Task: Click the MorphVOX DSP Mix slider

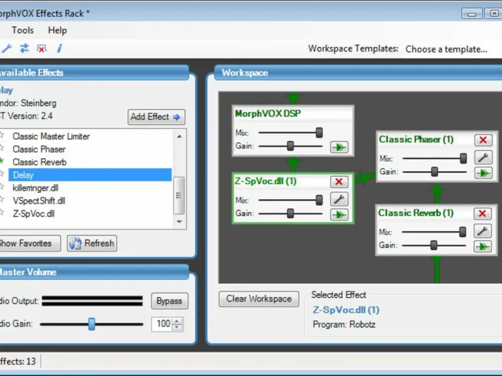Action: (291, 133)
